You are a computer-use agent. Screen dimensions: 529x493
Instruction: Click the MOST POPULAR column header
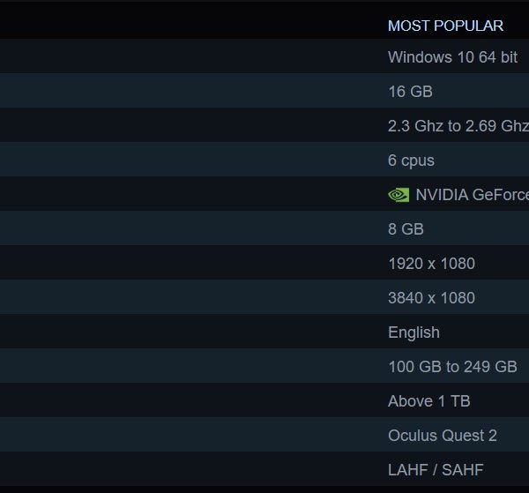(445, 26)
